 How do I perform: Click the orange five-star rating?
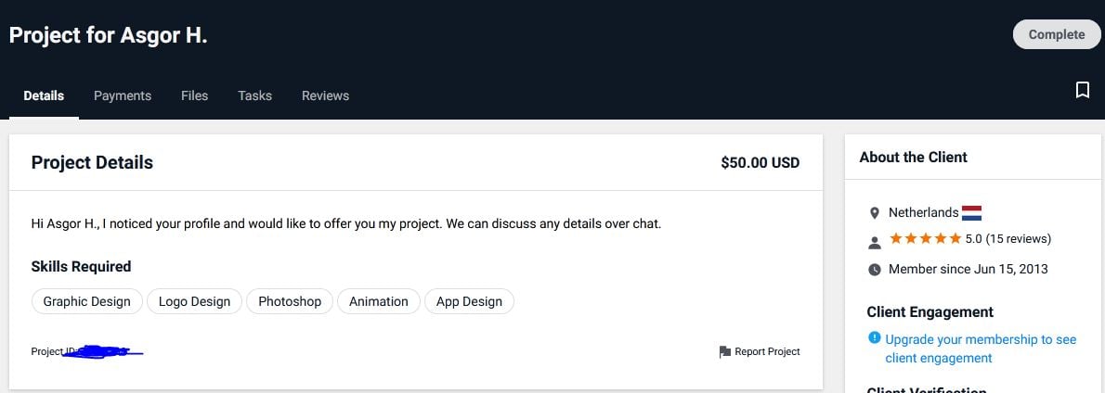(925, 239)
